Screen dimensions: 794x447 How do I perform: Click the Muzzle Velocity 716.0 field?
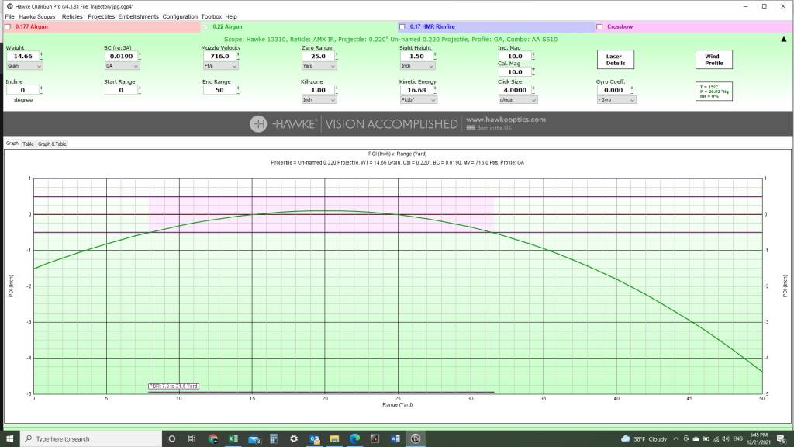pyautogui.click(x=219, y=56)
